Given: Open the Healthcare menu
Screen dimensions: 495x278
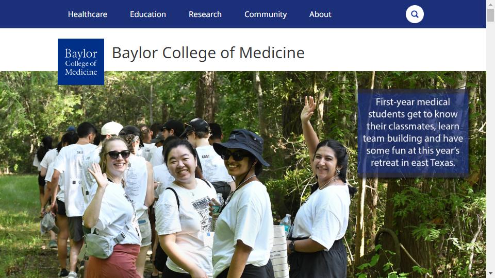Looking at the screenshot, I should [x=88, y=14].
